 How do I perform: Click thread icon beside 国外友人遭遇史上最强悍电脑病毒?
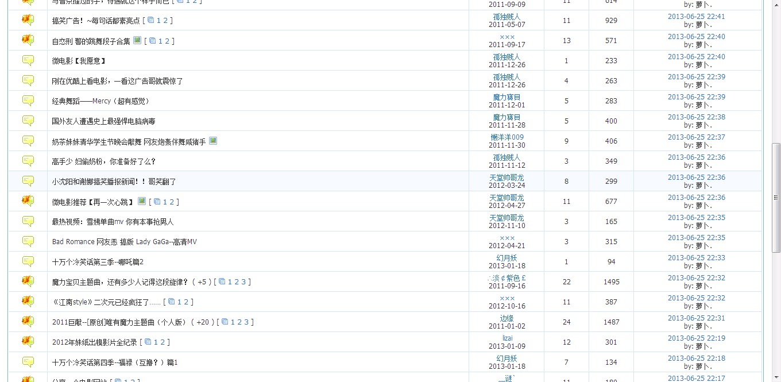[x=28, y=121]
